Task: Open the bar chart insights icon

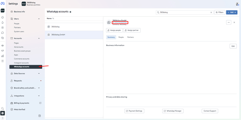Action: click(x=3, y=56)
